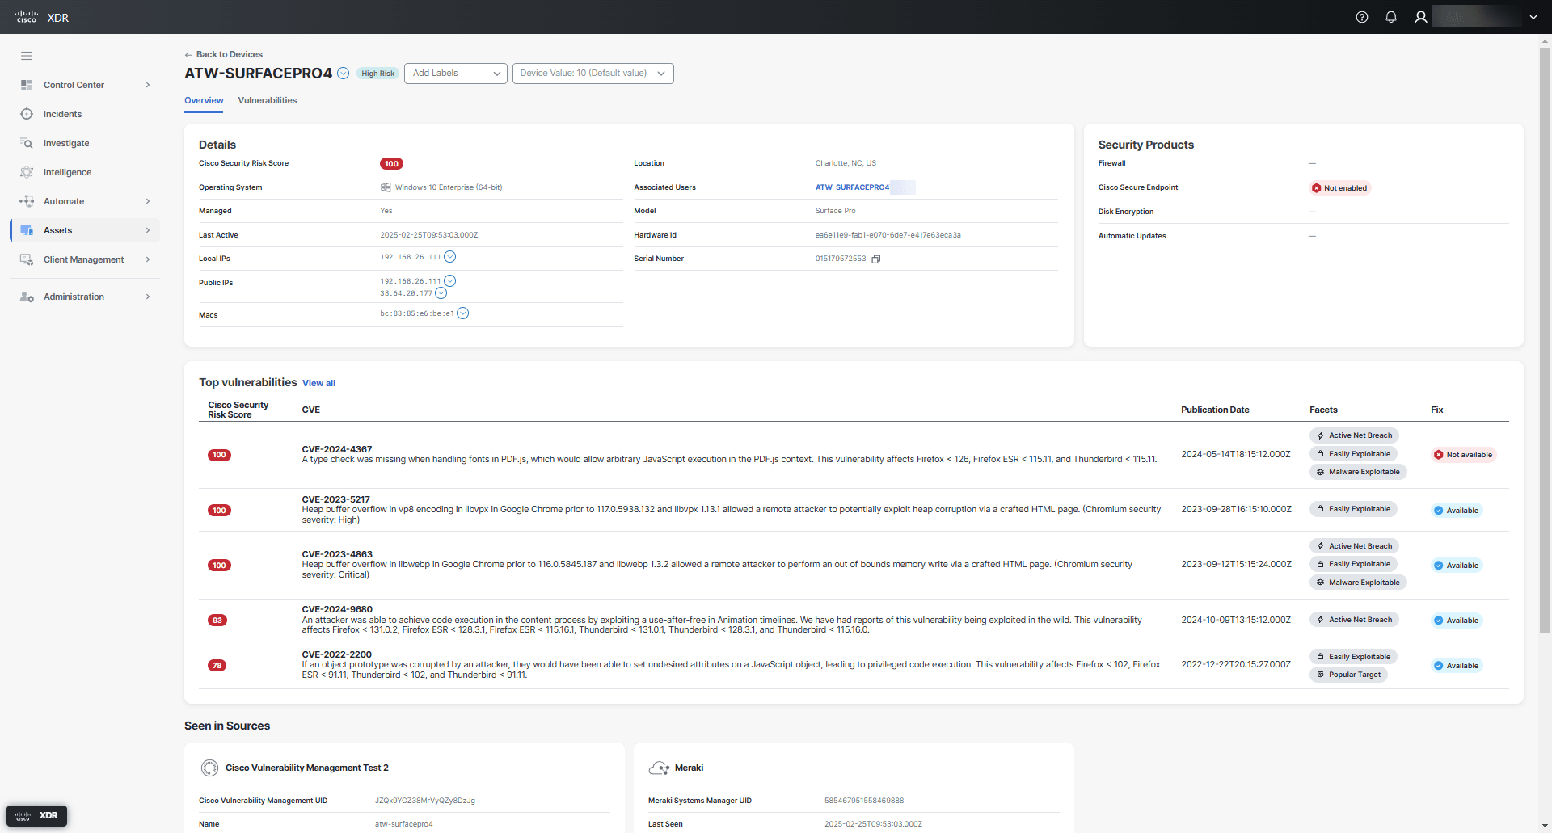The image size is (1552, 833).
Task: Click Not available fix badge for CVE-2024-4367
Action: pyautogui.click(x=1464, y=455)
